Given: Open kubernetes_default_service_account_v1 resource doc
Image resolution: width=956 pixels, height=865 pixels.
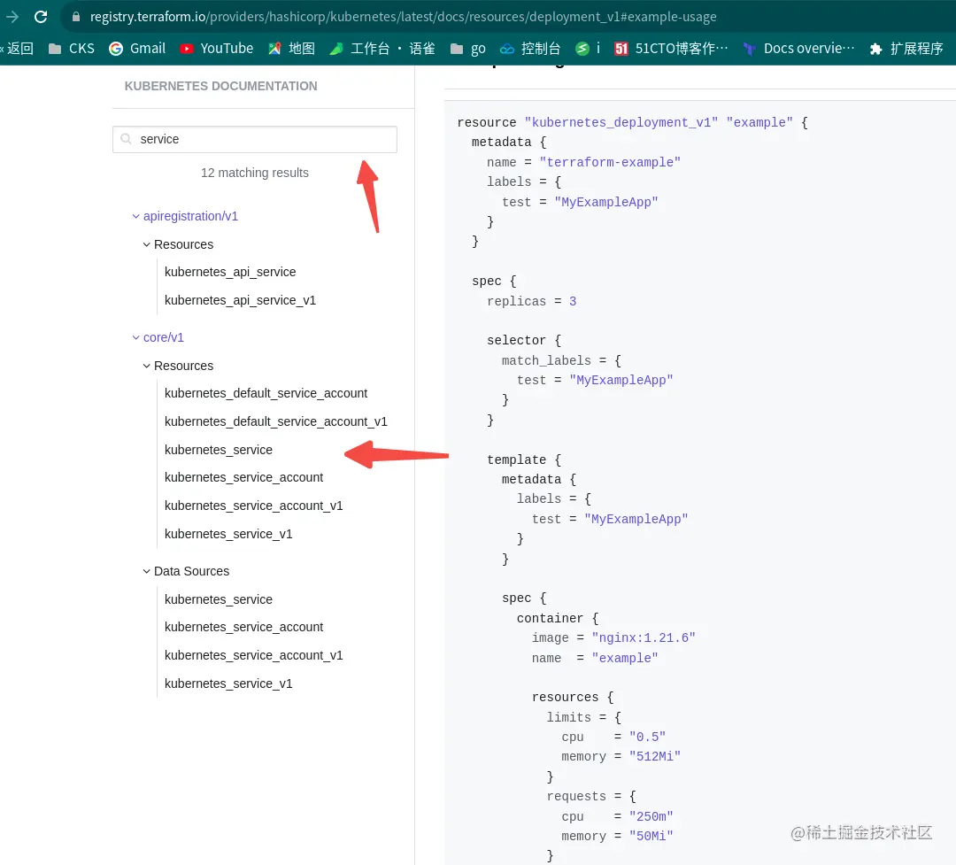Looking at the screenshot, I should coord(275,421).
